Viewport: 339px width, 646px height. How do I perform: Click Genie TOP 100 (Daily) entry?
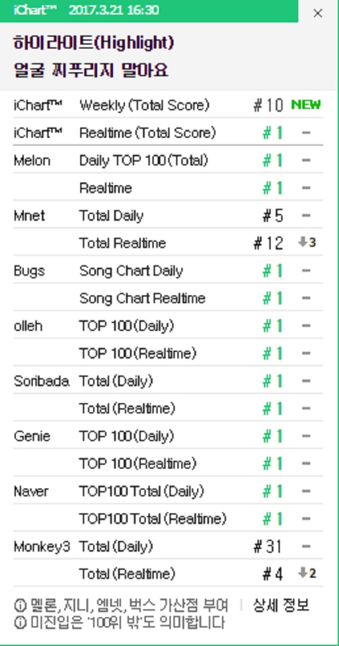click(127, 437)
